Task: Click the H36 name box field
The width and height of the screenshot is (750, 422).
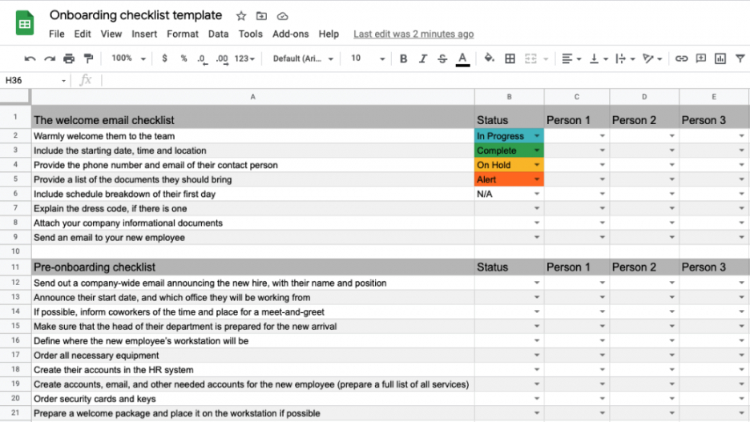Action: coord(34,80)
